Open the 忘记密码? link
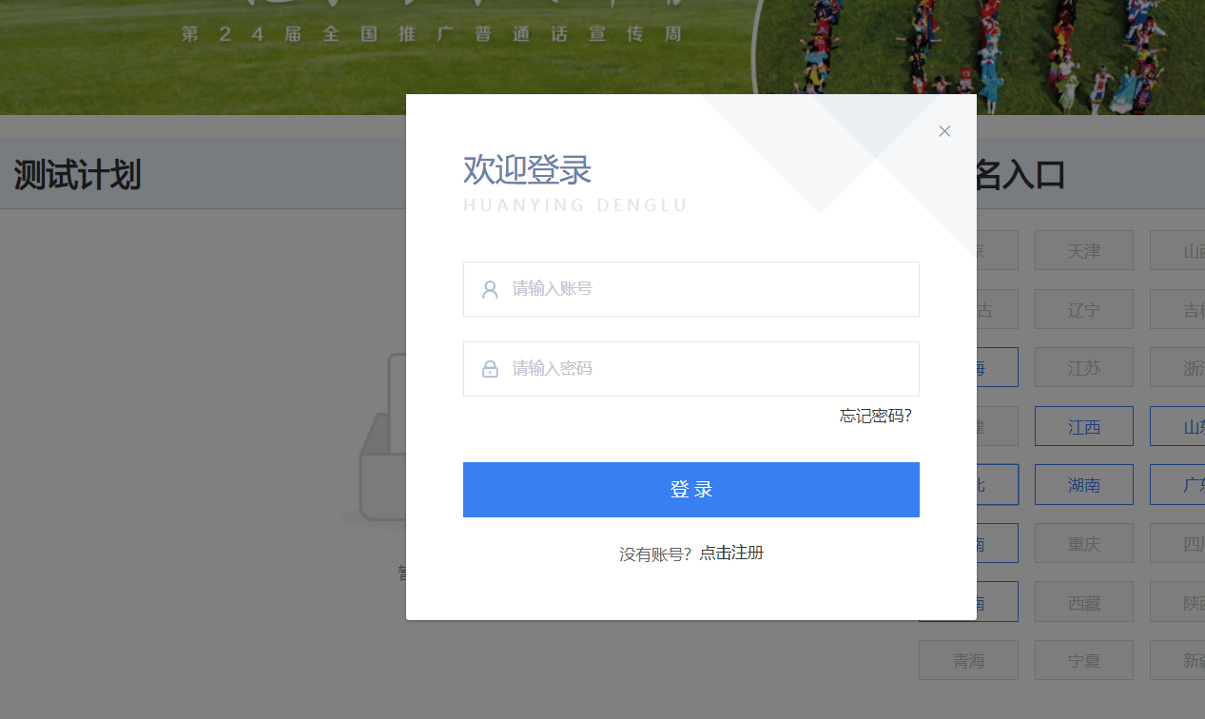Viewport: 1205px width, 719px height. (x=875, y=416)
